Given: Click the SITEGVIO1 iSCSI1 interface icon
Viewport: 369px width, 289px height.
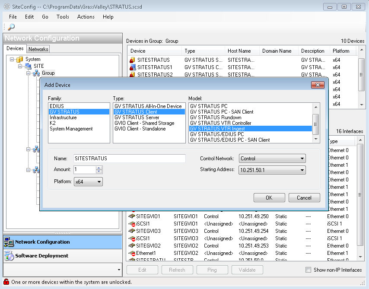Looking at the screenshot, I should (131, 224).
